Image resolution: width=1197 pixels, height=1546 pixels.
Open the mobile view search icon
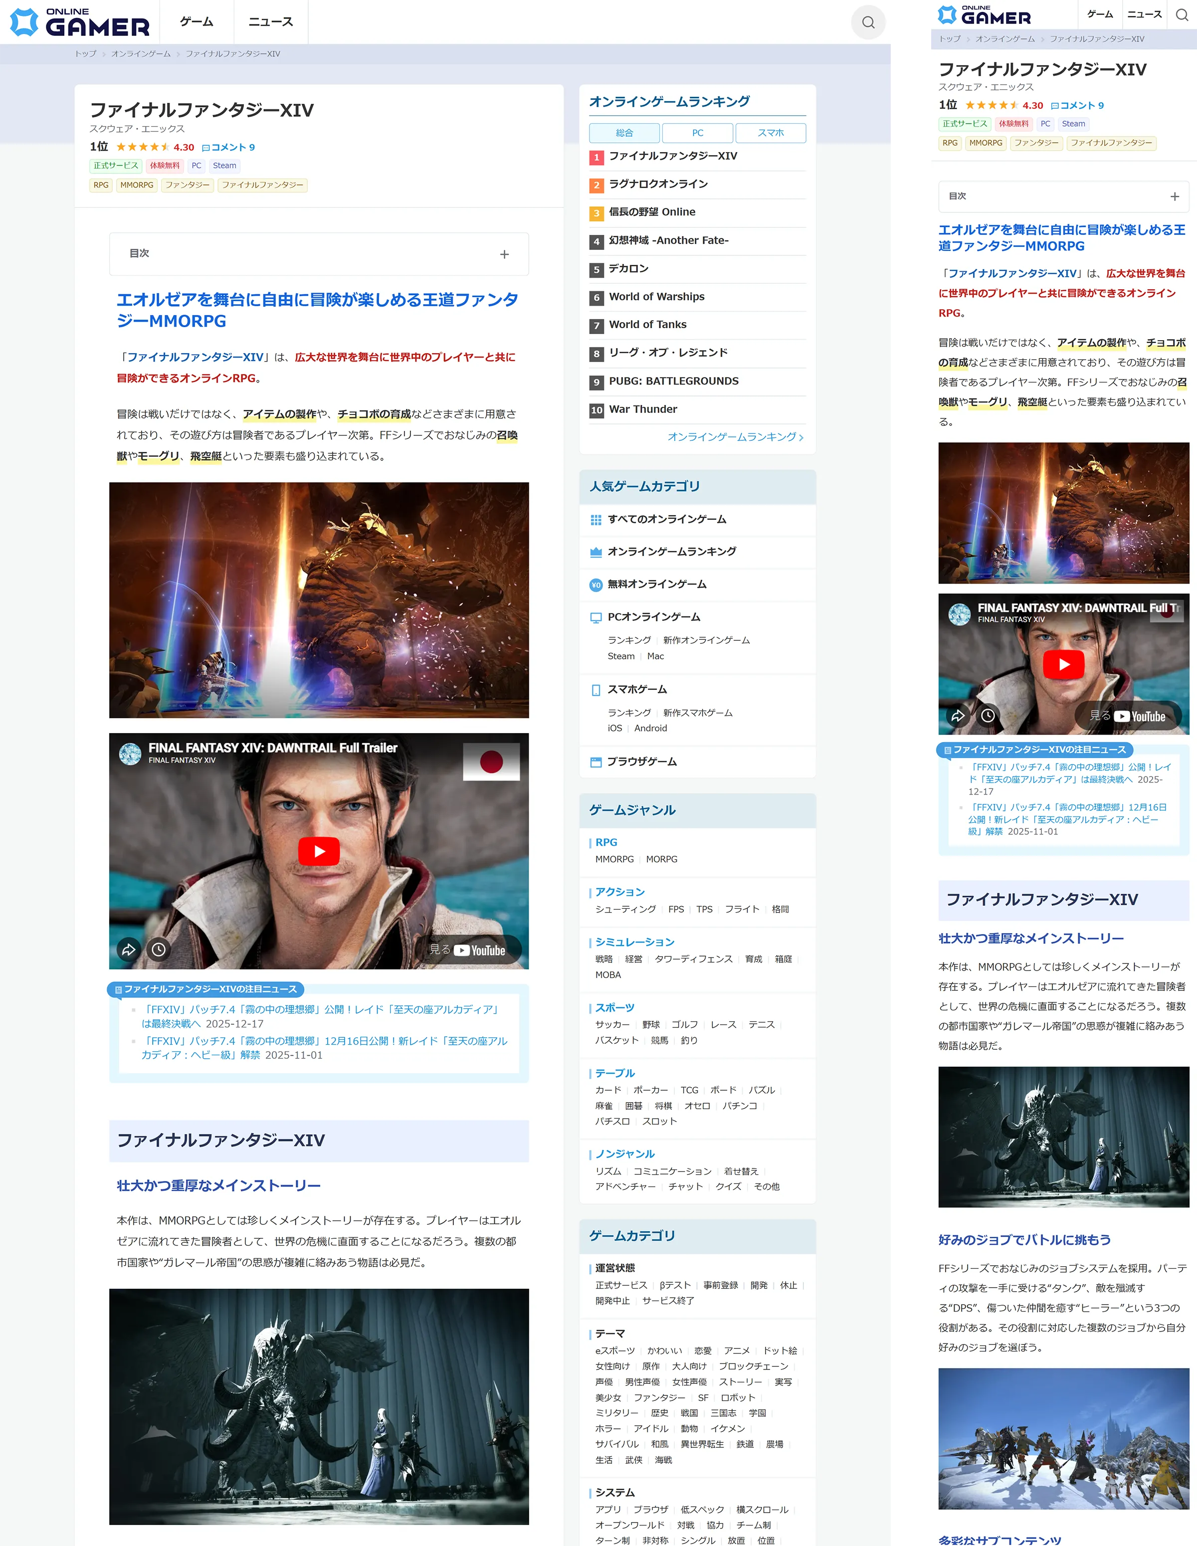pyautogui.click(x=1182, y=15)
